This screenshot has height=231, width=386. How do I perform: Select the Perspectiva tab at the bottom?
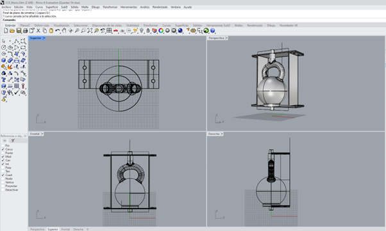point(37,229)
